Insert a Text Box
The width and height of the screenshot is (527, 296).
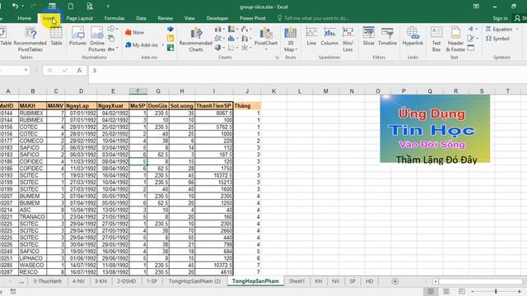[436, 39]
